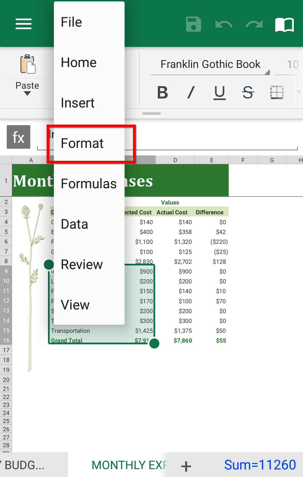Screen dimensions: 303x477
Task: Choose Review from the menu
Action: (x=89, y=264)
